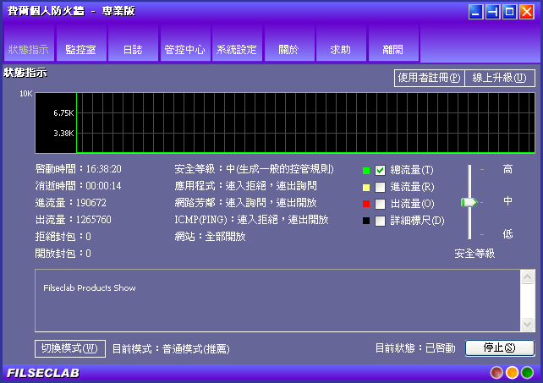Enable the 進流量(R) checkbox

point(381,187)
